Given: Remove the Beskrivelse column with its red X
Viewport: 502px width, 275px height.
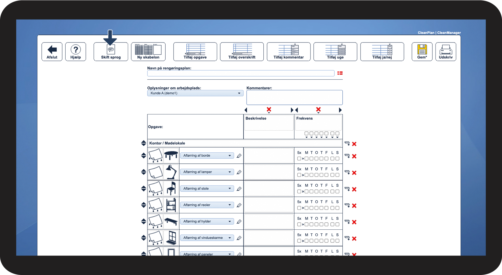Looking at the screenshot, I should tap(269, 109).
